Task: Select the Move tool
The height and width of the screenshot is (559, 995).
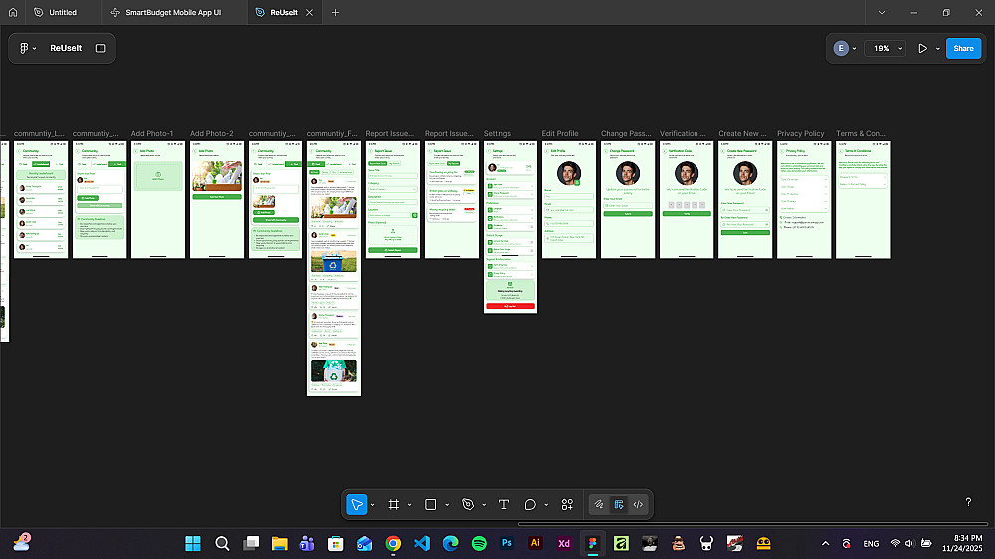Action: click(x=357, y=505)
